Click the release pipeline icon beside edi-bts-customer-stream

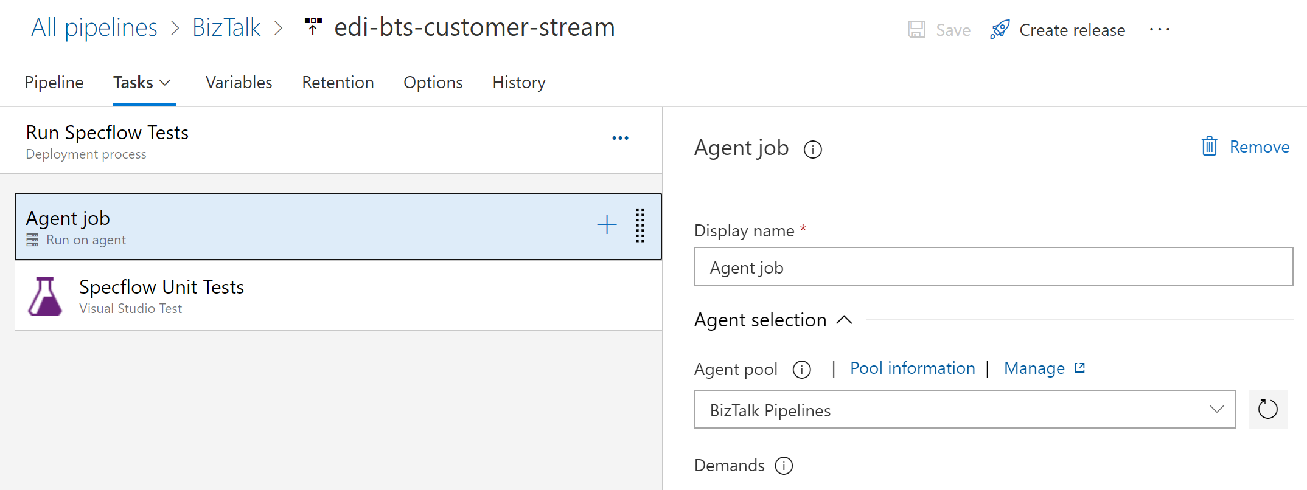(x=313, y=27)
